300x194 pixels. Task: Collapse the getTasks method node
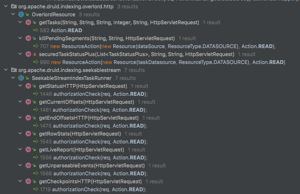[20, 22]
